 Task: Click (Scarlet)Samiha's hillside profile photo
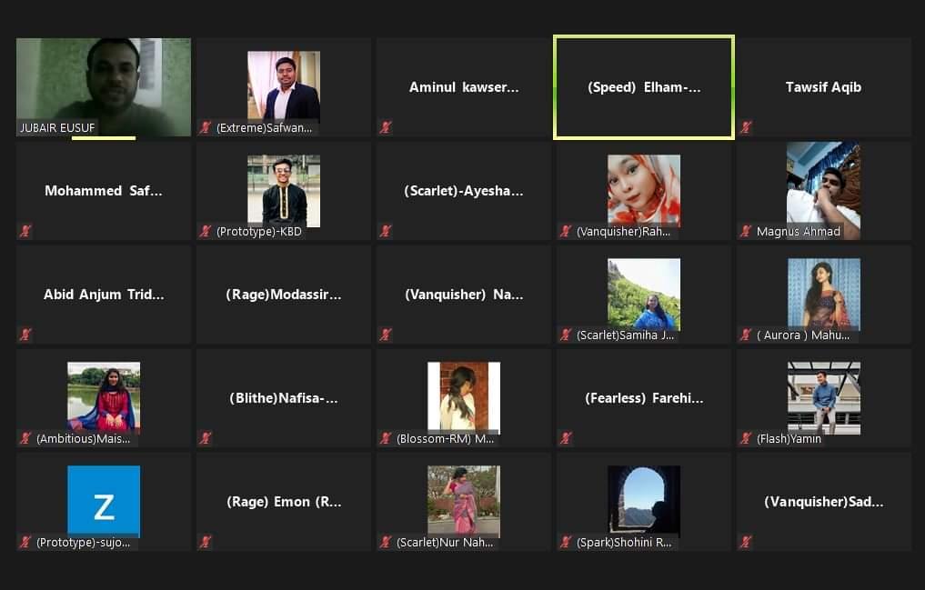tap(644, 295)
